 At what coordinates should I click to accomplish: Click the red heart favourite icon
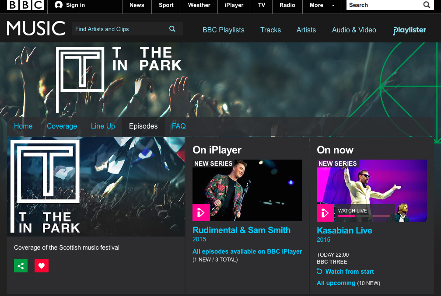click(x=42, y=266)
